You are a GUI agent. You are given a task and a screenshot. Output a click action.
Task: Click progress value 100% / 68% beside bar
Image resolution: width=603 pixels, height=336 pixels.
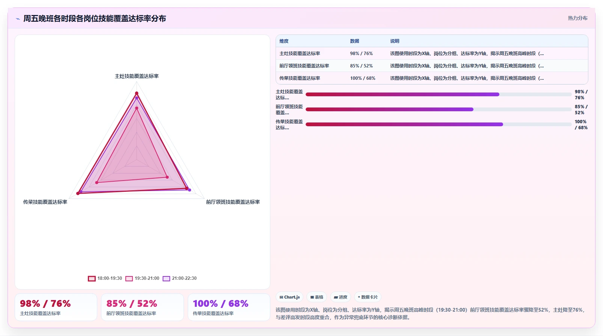click(x=581, y=124)
